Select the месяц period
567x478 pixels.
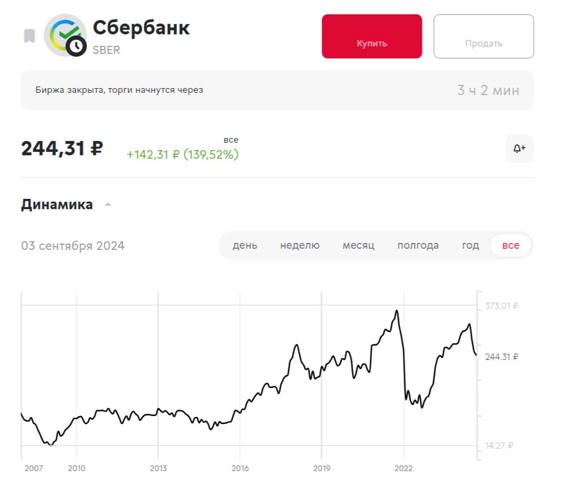pos(358,245)
